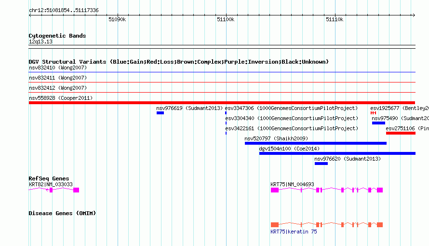The width and height of the screenshot is (429, 246).
Task: Click the blue nsv976619 variant block
Action: pyautogui.click(x=161, y=113)
